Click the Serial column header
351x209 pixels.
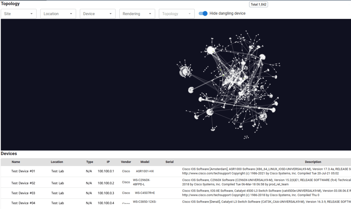169,162
